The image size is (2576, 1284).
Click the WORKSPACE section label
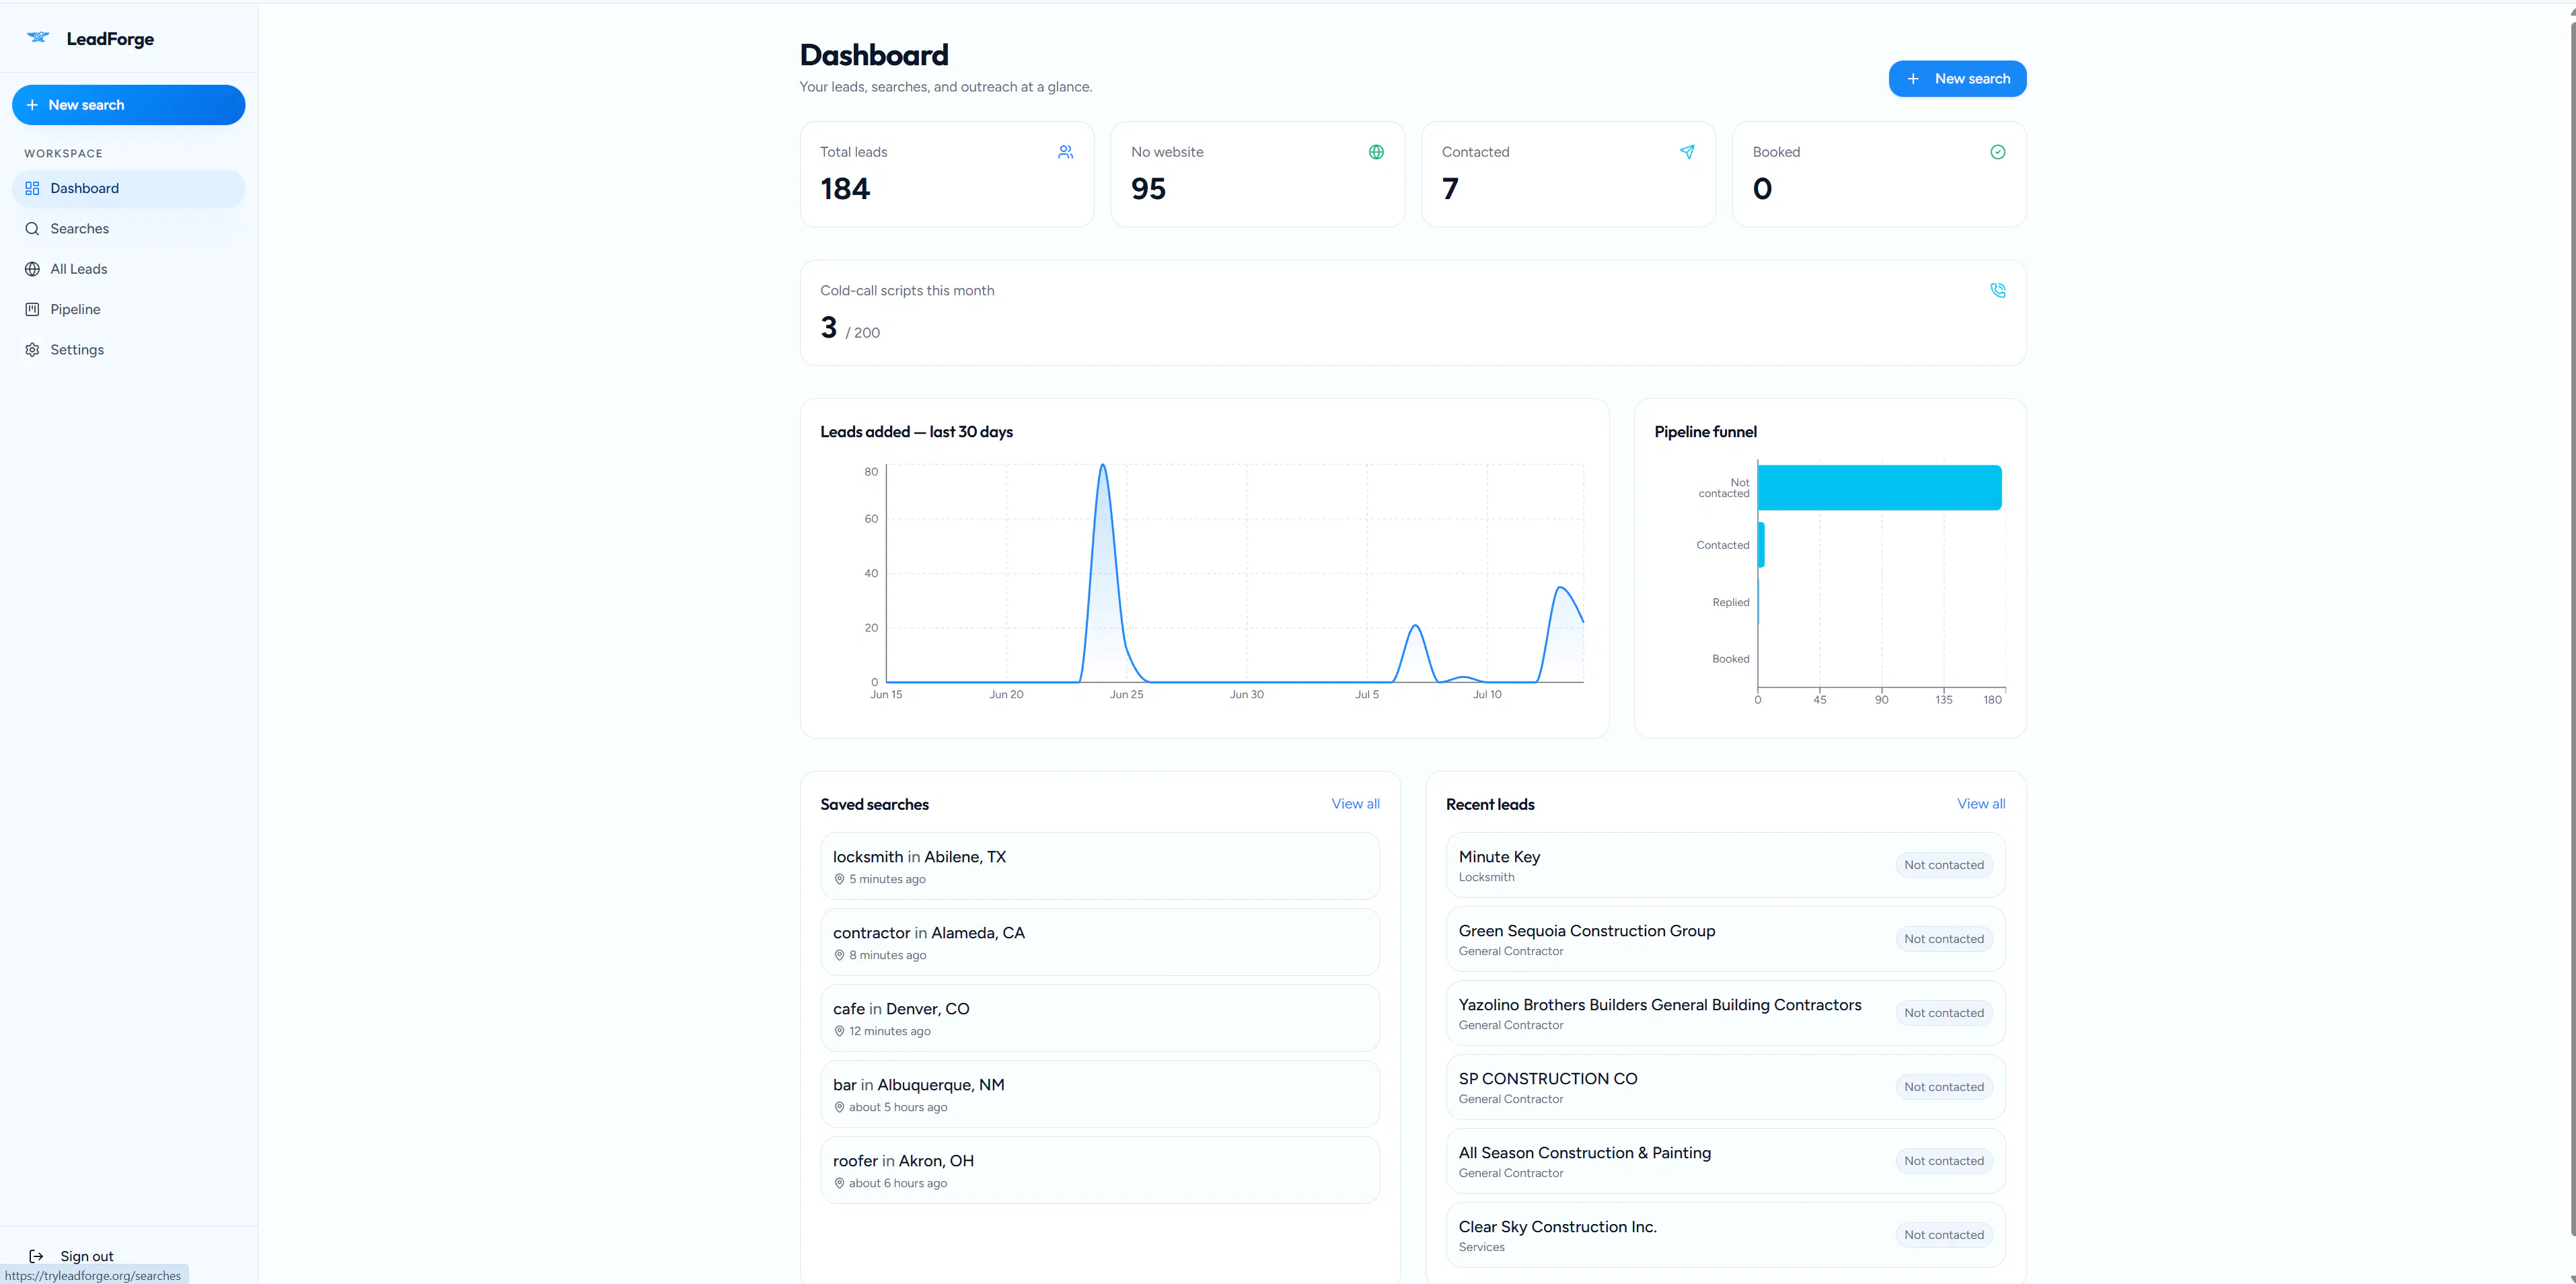click(63, 154)
